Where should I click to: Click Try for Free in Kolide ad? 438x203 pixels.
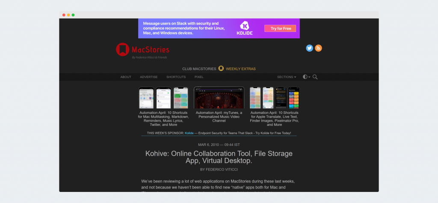pyautogui.click(x=280, y=29)
